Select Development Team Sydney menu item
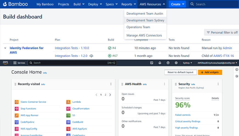Image resolution: width=239 pixels, height=136 pixels. pyautogui.click(x=145, y=20)
